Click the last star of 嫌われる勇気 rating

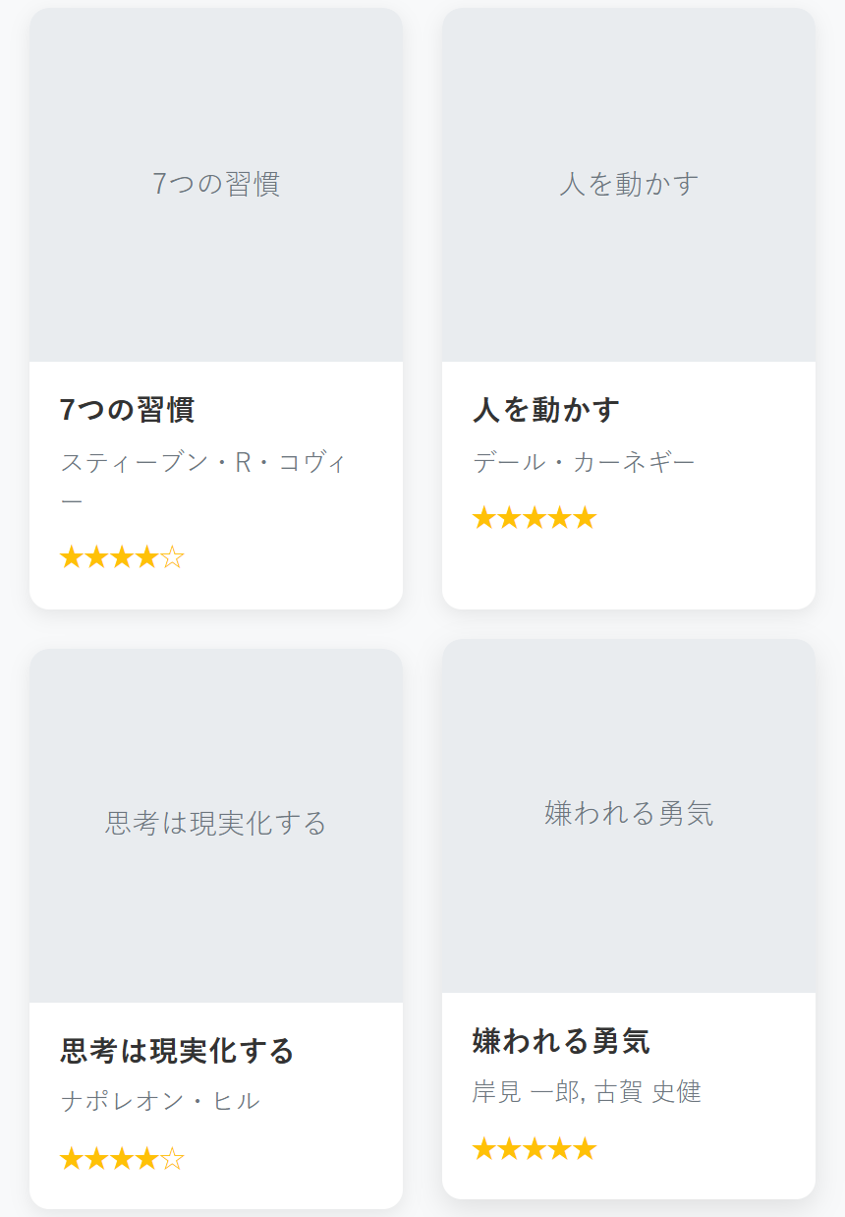(585, 1149)
